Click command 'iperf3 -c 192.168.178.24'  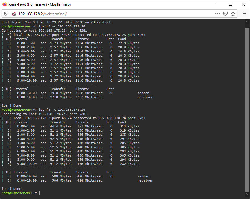point(62,110)
